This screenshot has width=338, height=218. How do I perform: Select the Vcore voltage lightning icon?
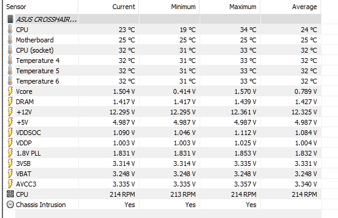(10, 91)
